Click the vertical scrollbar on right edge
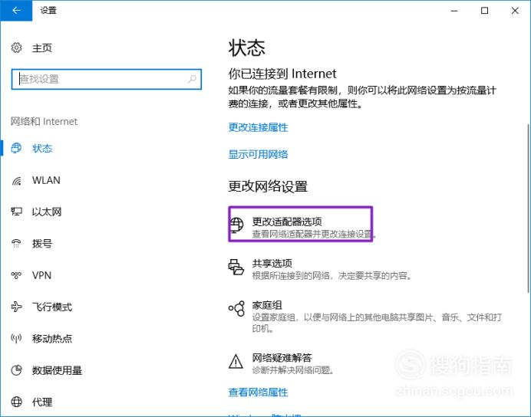This screenshot has width=531, height=417. coord(529,208)
